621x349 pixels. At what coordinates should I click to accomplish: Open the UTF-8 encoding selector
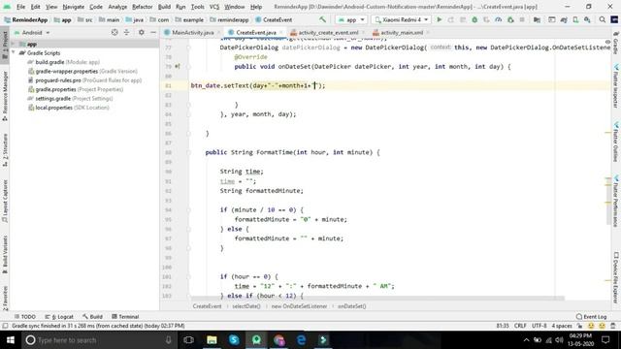[539, 326]
